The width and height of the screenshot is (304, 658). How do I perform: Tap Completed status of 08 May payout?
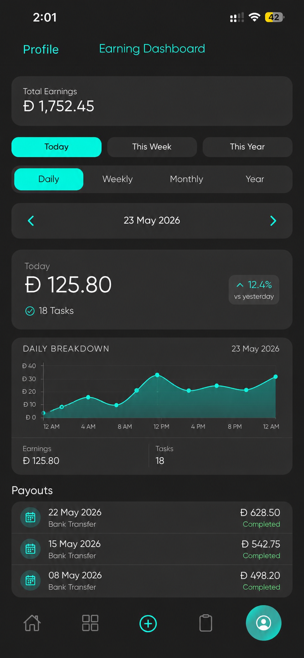pos(261,587)
